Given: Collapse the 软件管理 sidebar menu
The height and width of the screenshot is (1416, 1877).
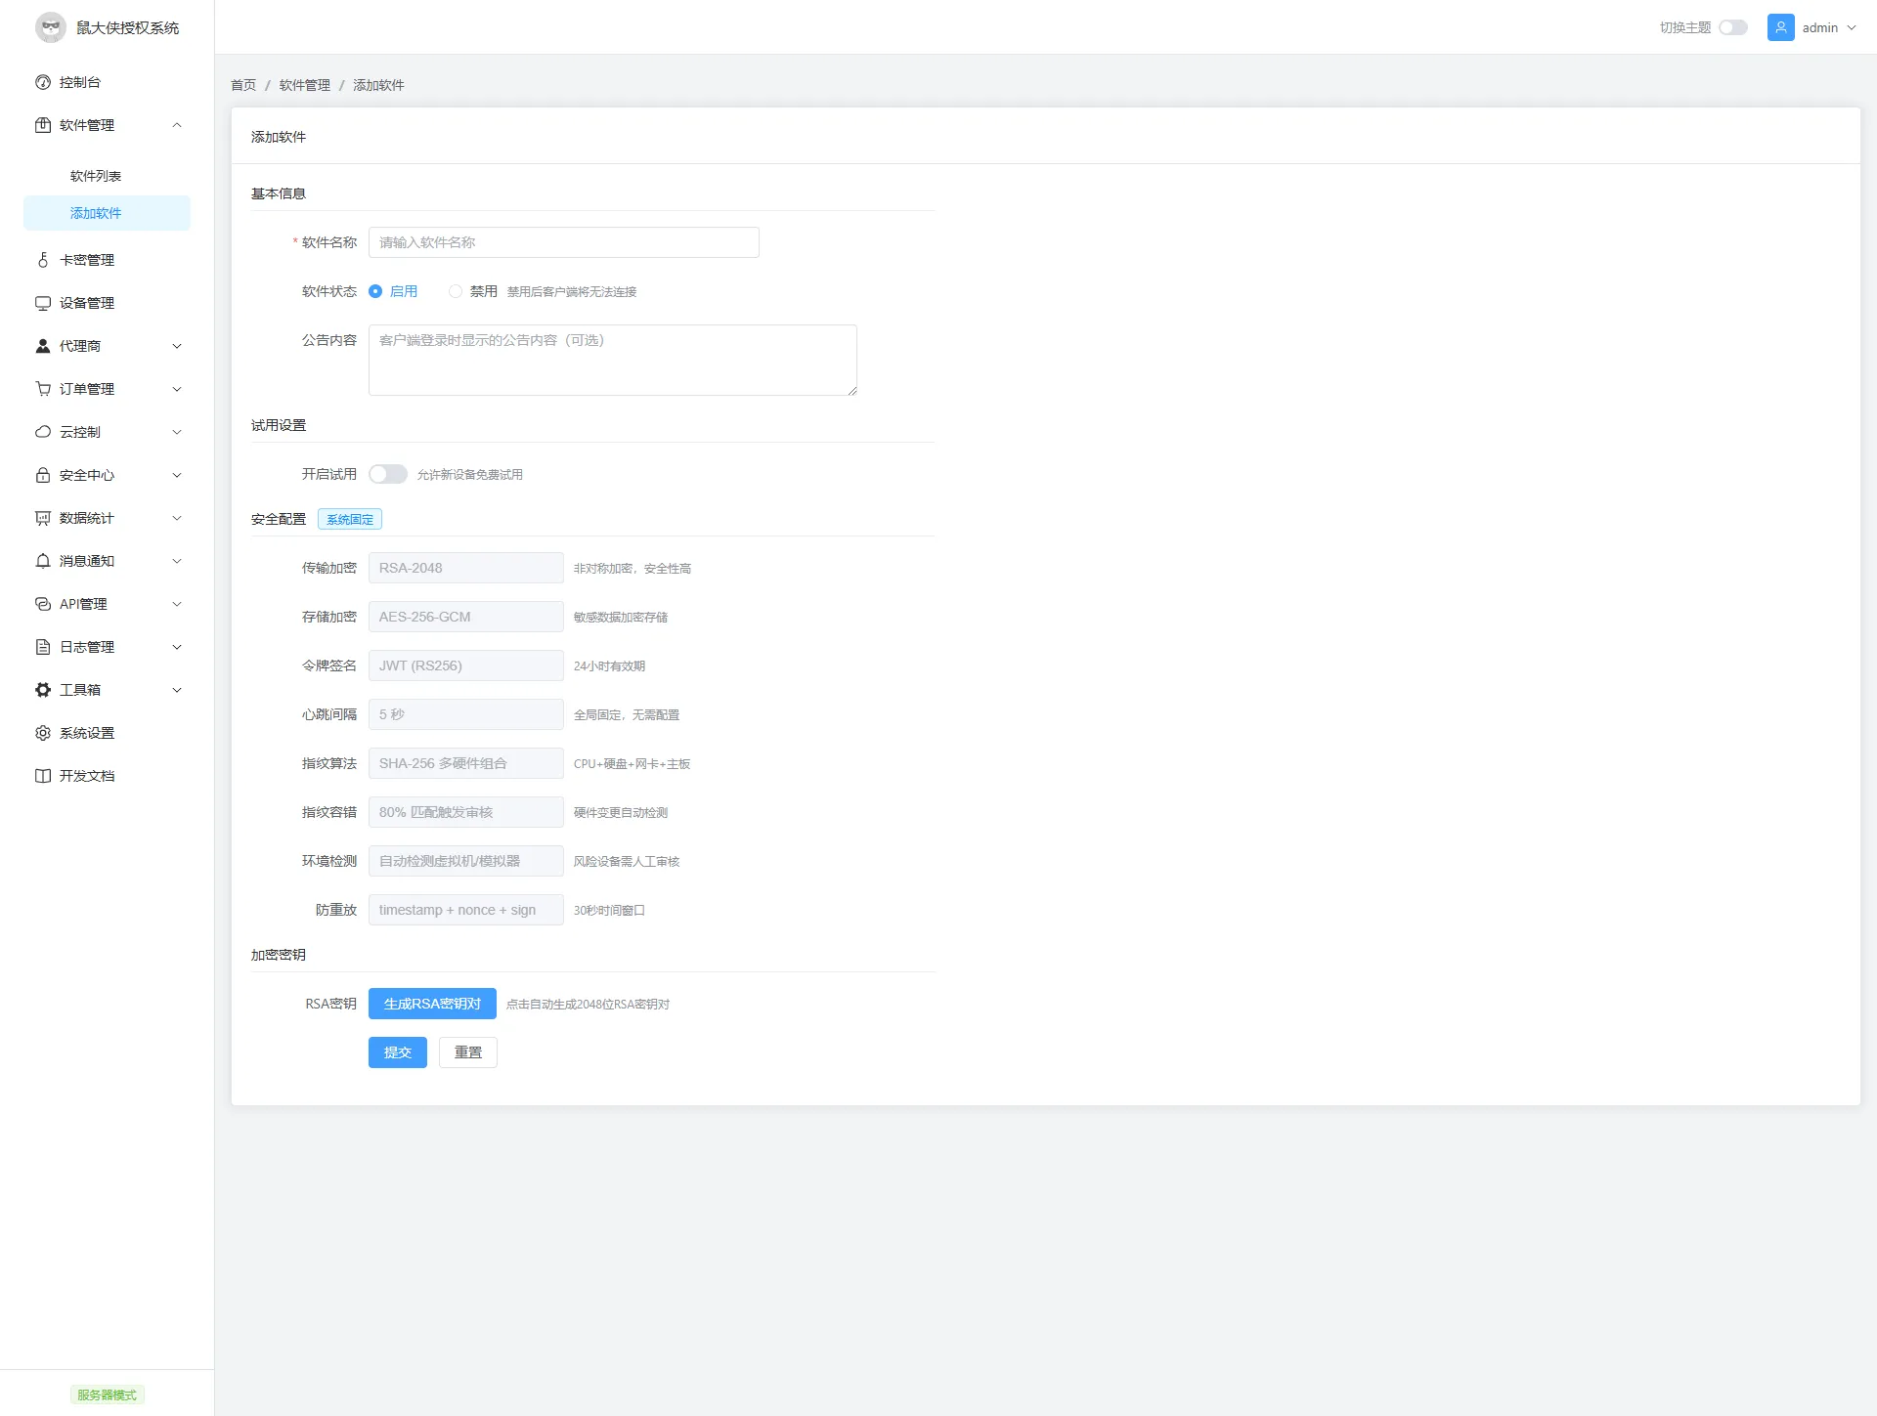Looking at the screenshot, I should pyautogui.click(x=177, y=125).
